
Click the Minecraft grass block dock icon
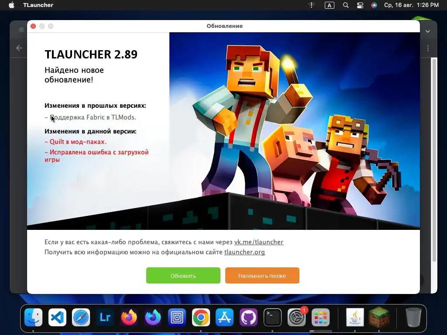coord(379,317)
